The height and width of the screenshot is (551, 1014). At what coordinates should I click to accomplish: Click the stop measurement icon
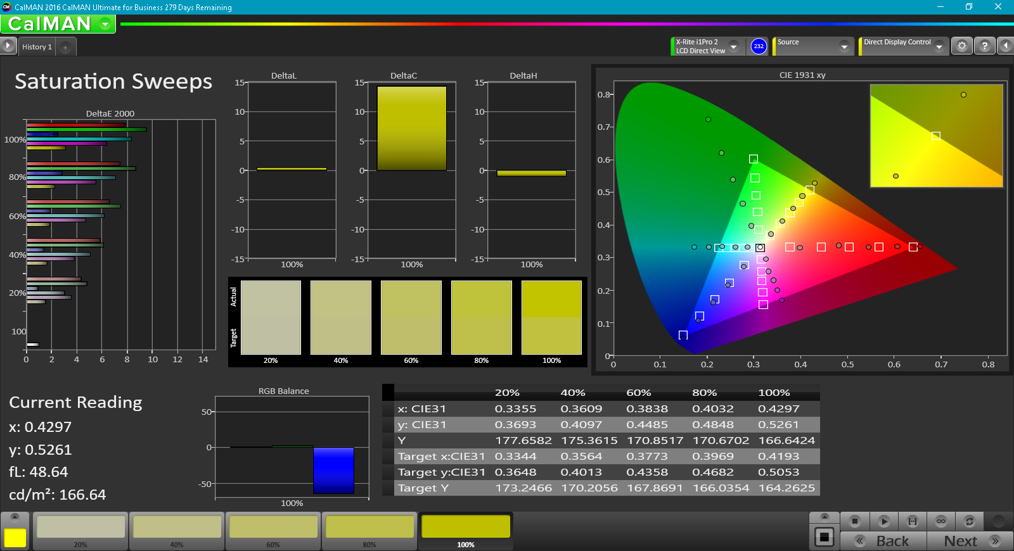(854, 521)
